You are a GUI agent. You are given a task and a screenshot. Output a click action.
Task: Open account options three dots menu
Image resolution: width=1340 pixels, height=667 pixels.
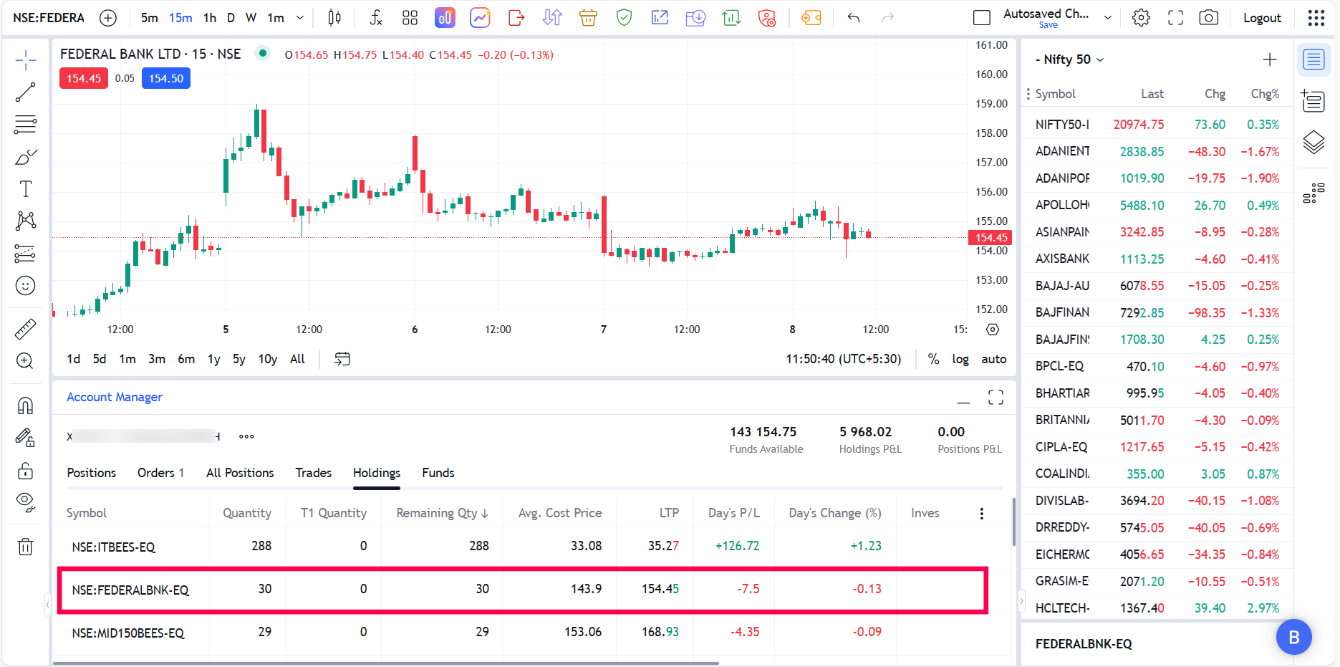point(246,436)
